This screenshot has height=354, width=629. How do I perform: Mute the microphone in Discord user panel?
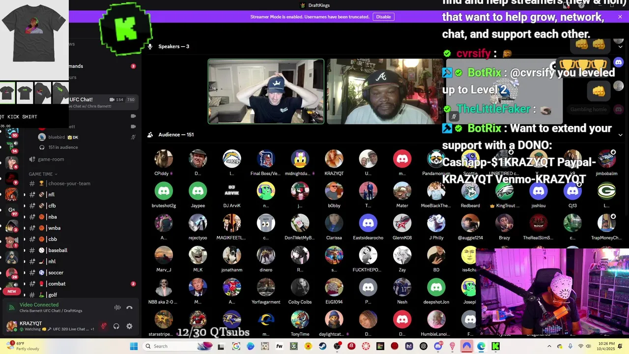103,326
